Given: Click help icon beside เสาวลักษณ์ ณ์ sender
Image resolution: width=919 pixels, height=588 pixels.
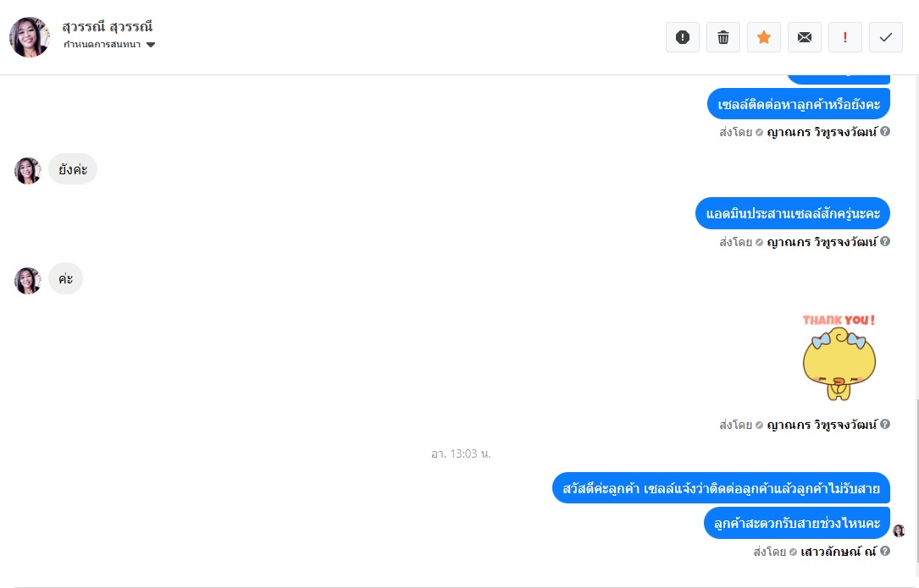Looking at the screenshot, I should tap(885, 551).
